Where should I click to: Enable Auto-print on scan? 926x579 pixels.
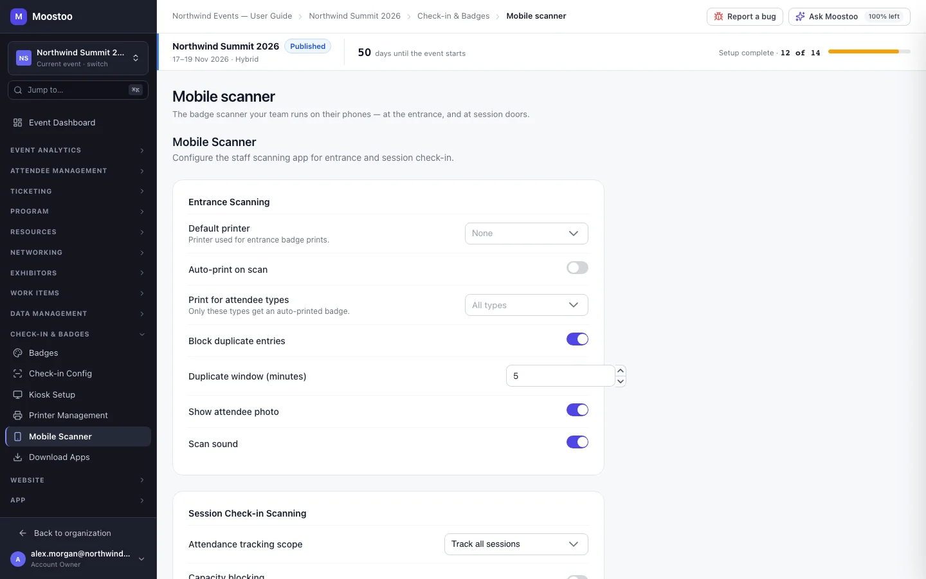point(577,268)
